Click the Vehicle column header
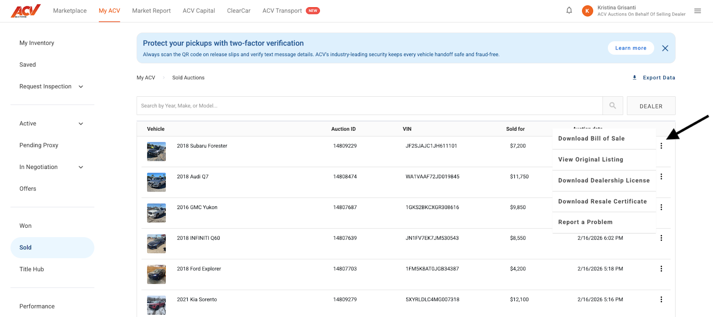This screenshot has height=317, width=713. pyautogui.click(x=156, y=129)
